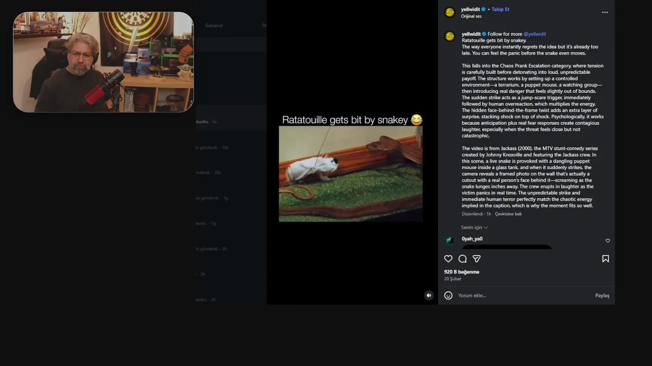Image resolution: width=652 pixels, height=366 pixels.
Task: Like the comment by 0yah_ya0
Action: [607, 240]
